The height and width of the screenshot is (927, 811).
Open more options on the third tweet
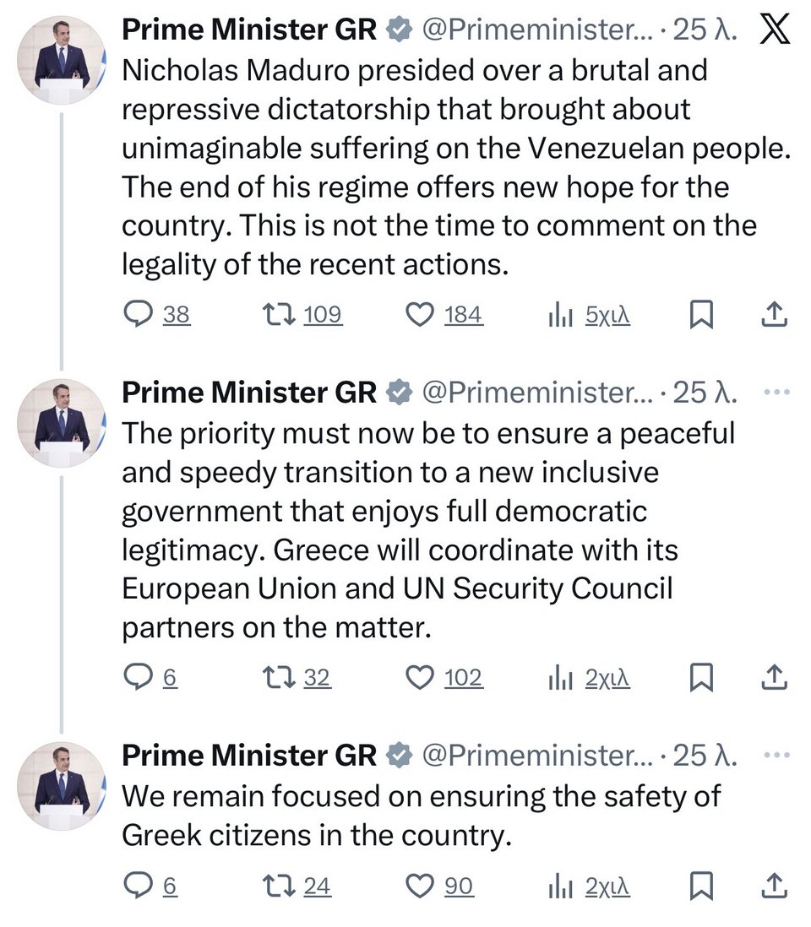click(776, 756)
